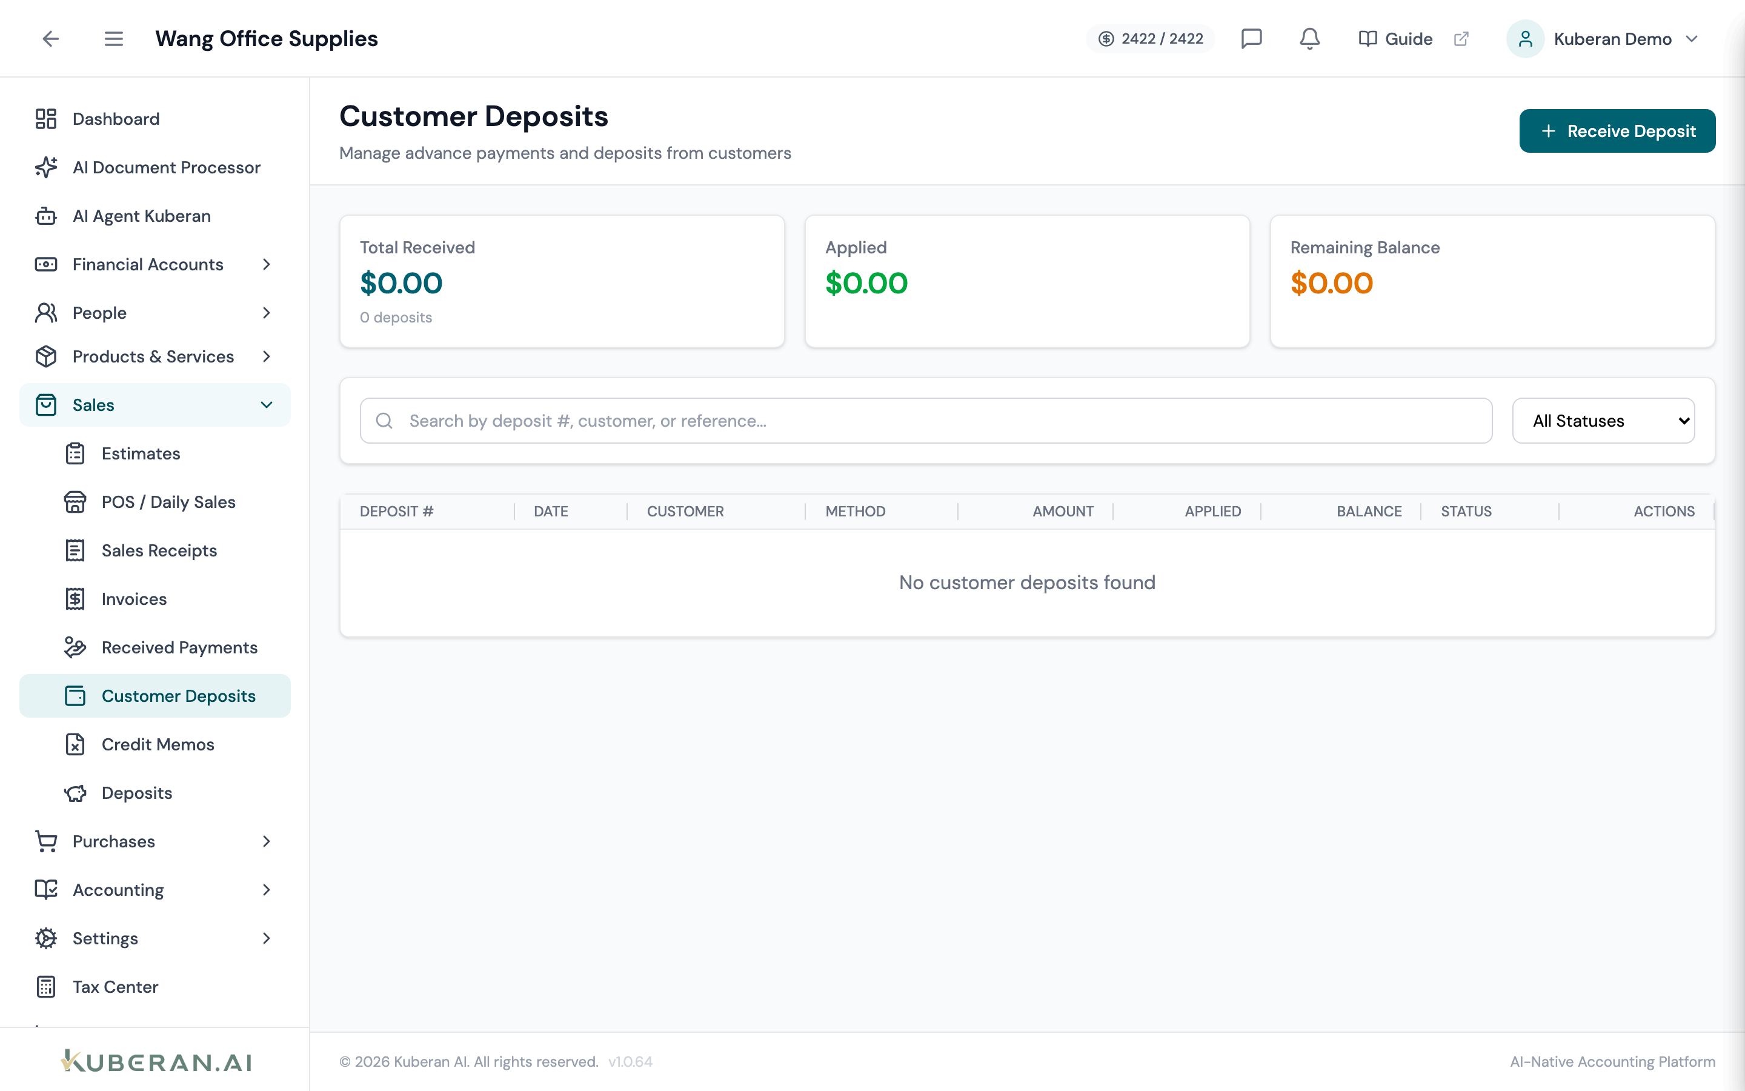
Task: Open POS / Daily Sales page
Action: (x=155, y=501)
